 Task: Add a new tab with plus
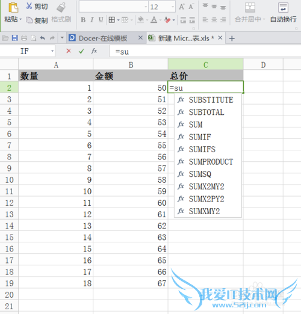click(232, 38)
